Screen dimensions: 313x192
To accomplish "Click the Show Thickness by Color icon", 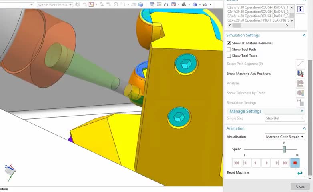I will click(x=300, y=93).
